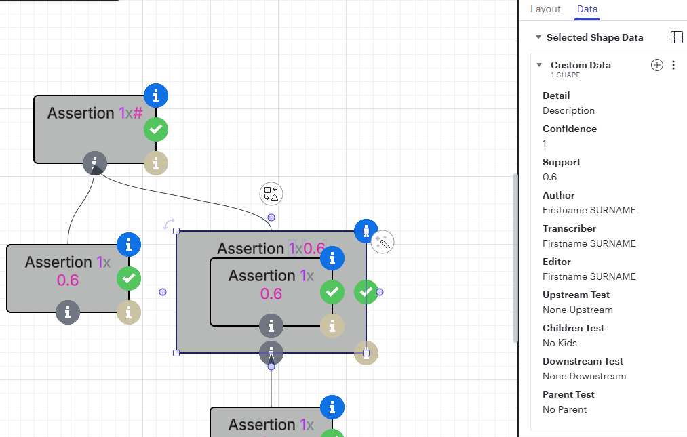This screenshot has height=437, width=687.
Task: Click blue info icon on Assertion 1x# shape
Action: [156, 96]
